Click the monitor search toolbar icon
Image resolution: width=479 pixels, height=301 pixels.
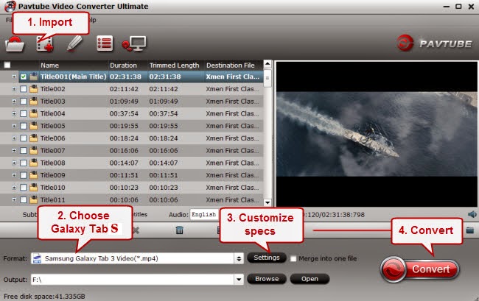click(134, 43)
